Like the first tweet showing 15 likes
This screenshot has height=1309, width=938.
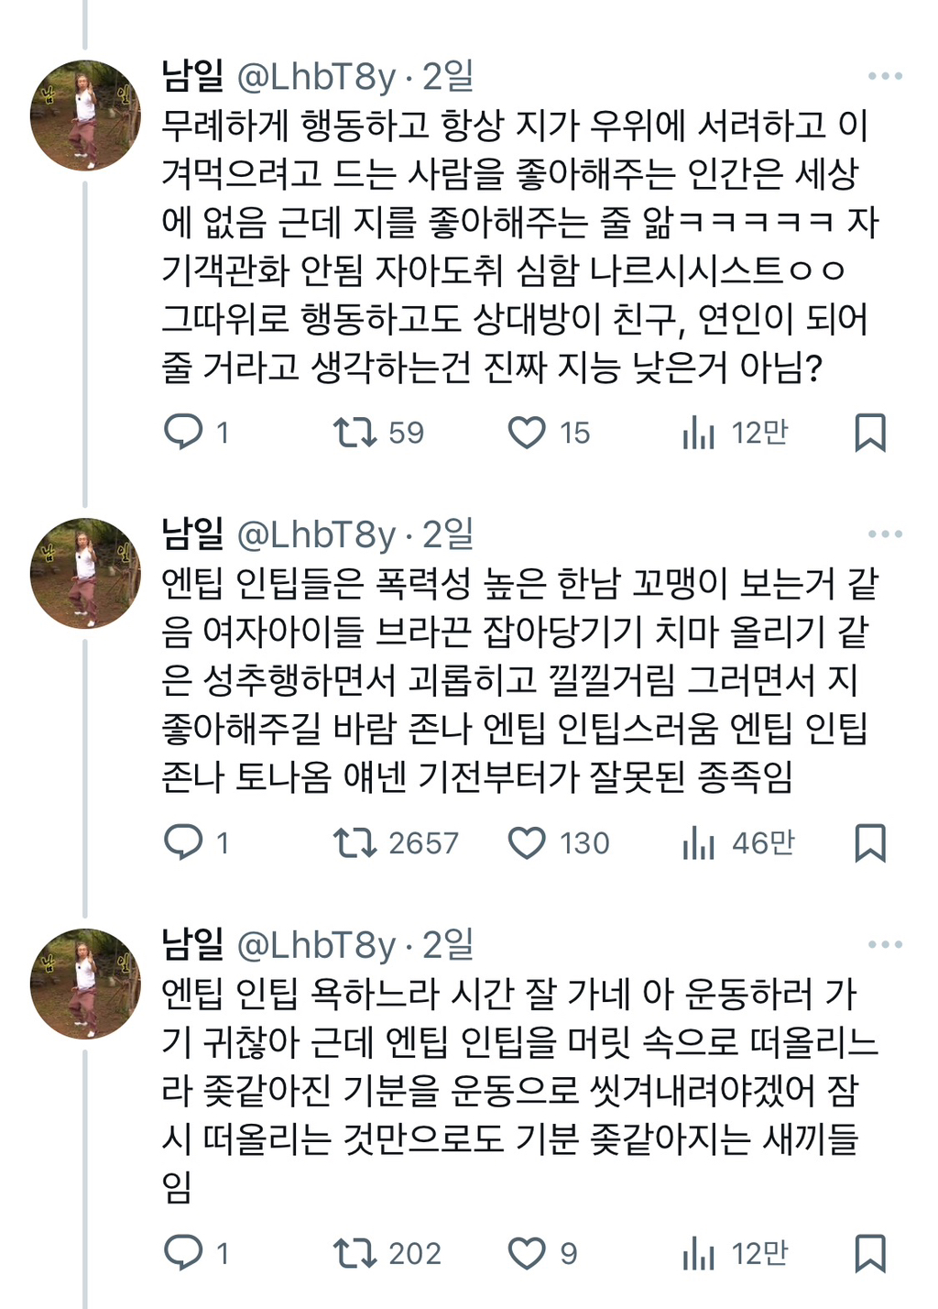click(527, 431)
